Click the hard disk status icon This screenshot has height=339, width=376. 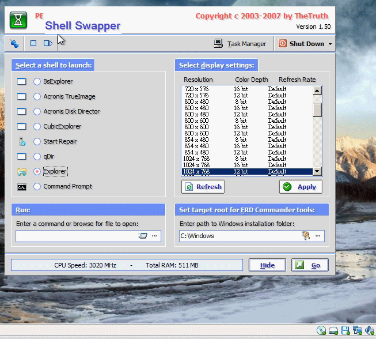333,331
